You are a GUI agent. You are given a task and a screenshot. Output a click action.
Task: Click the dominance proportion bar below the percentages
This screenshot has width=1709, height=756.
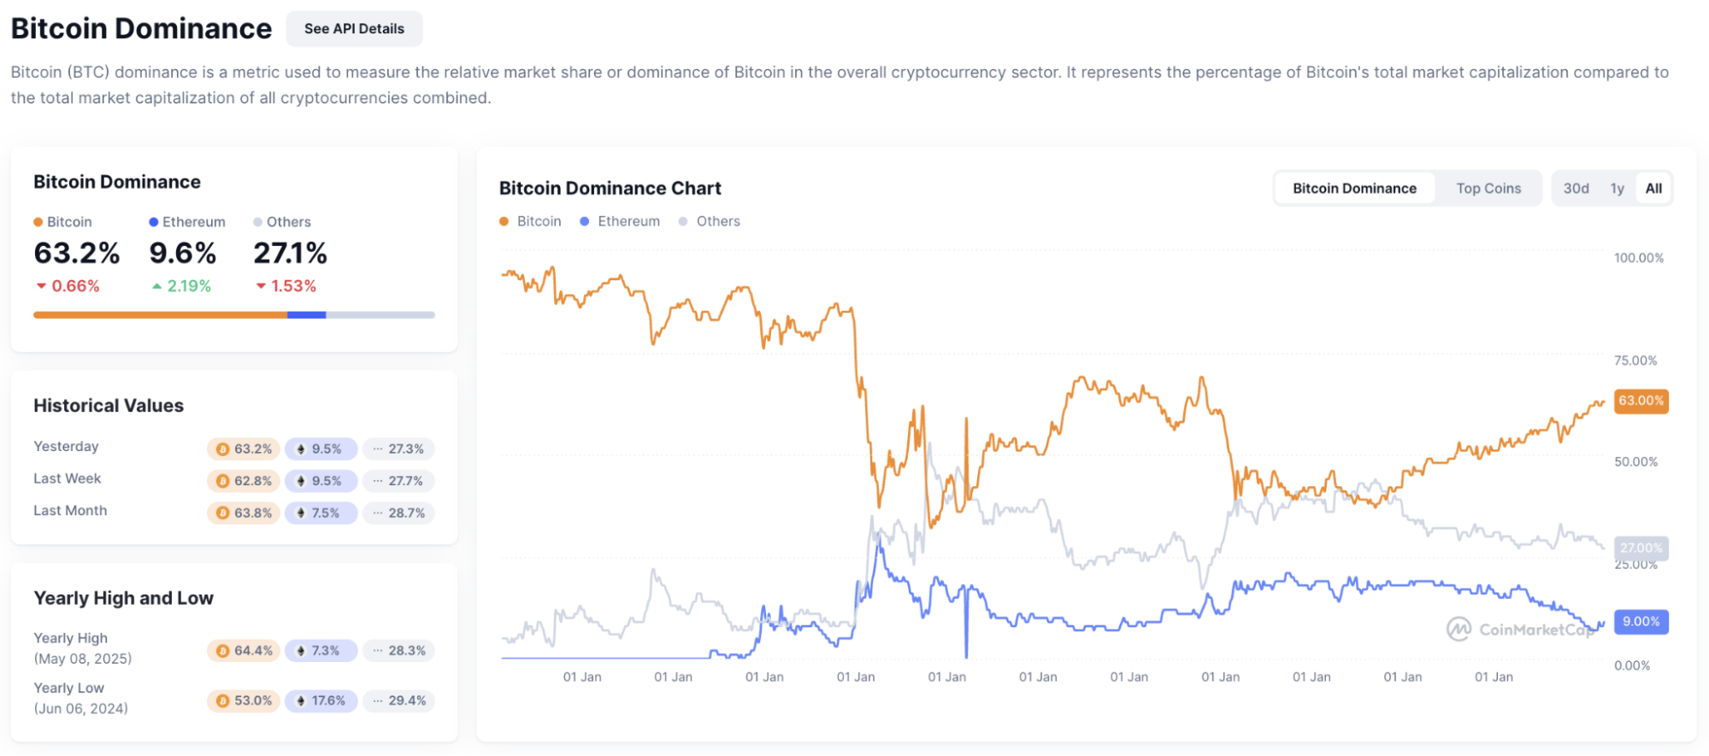coord(233,314)
